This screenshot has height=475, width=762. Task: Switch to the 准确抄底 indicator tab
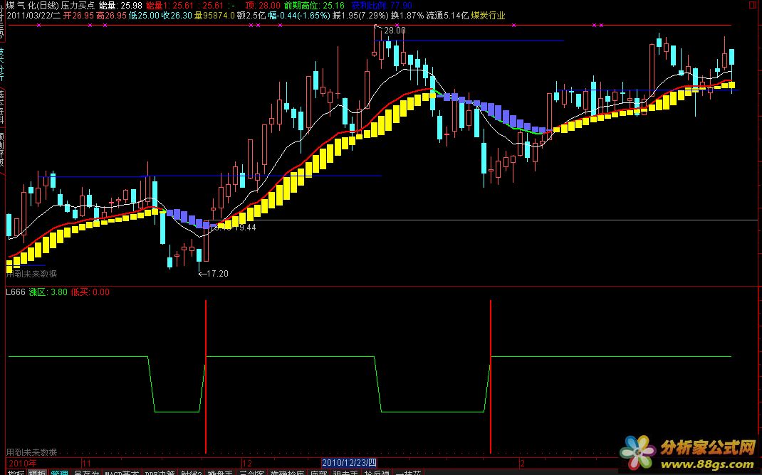click(287, 473)
